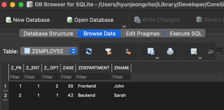Open dropdown arrow beside new record icon

point(200,58)
